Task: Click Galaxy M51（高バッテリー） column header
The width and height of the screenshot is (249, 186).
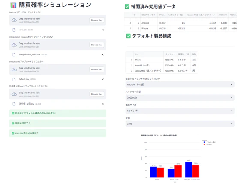Action: [201, 15]
